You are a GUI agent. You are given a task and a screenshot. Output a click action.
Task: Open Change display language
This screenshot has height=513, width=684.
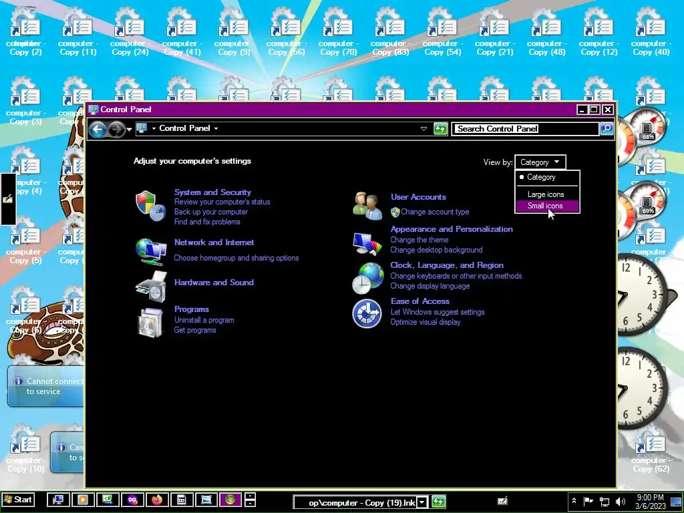[430, 286]
